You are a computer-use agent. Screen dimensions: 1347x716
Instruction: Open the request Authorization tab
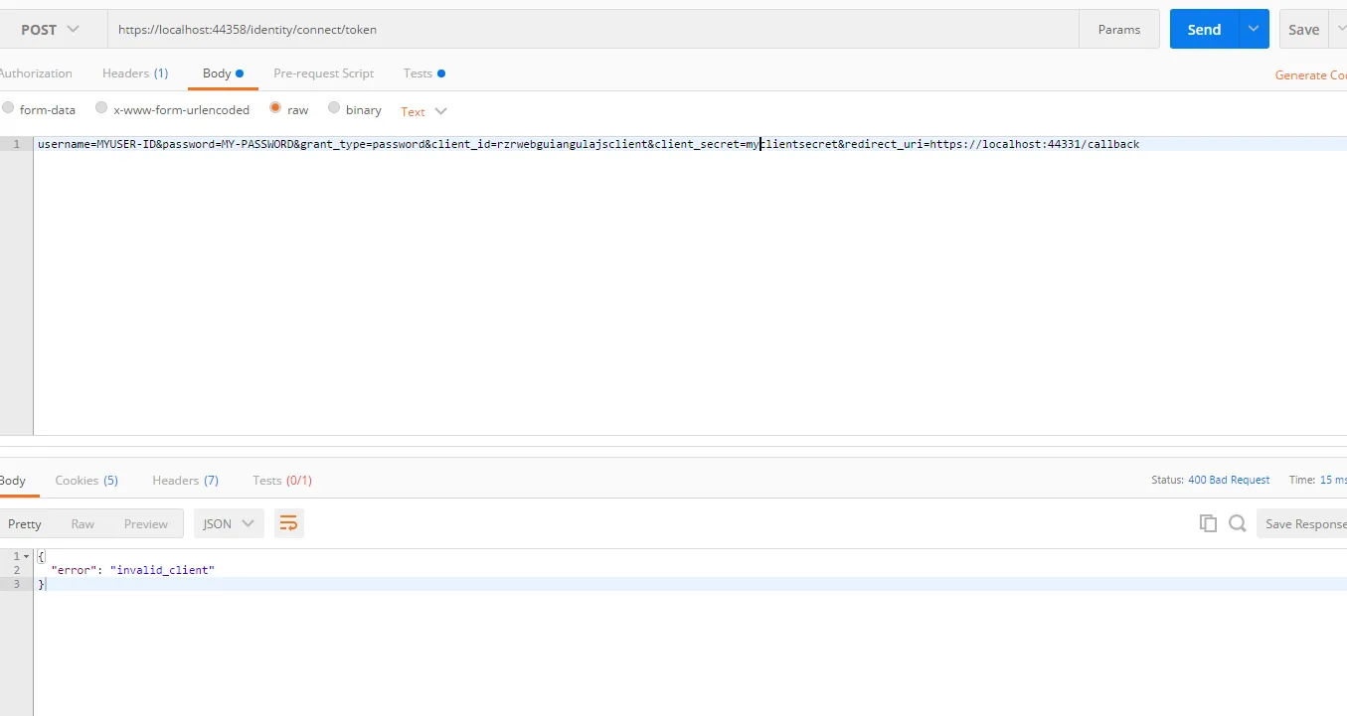(36, 73)
